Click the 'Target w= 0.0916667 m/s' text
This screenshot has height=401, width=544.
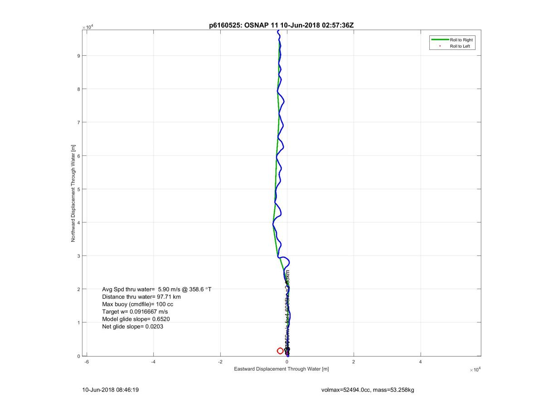point(135,312)
